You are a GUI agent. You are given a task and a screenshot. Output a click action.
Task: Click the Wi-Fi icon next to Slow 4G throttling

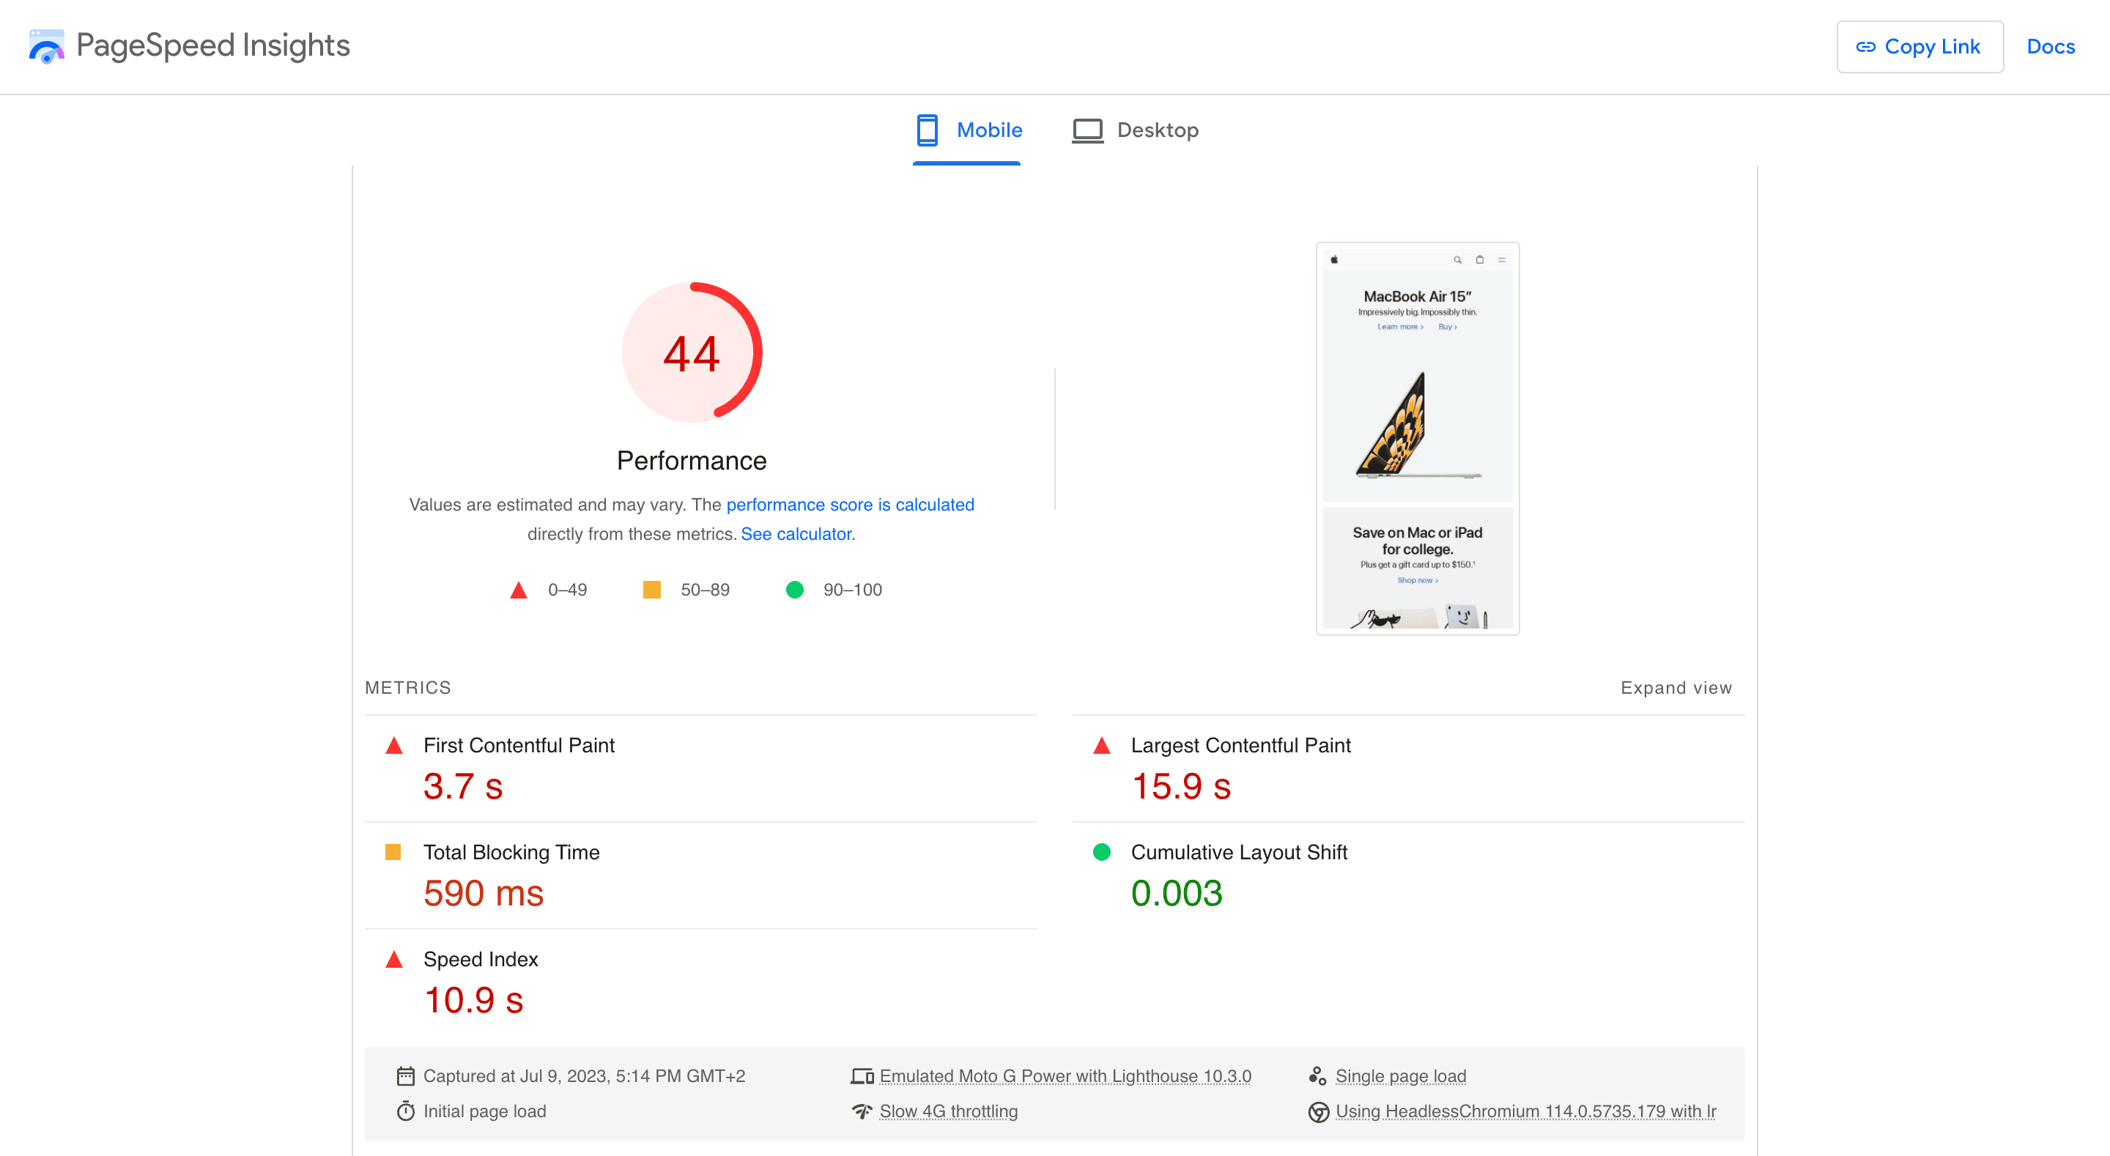pyautogui.click(x=862, y=1111)
